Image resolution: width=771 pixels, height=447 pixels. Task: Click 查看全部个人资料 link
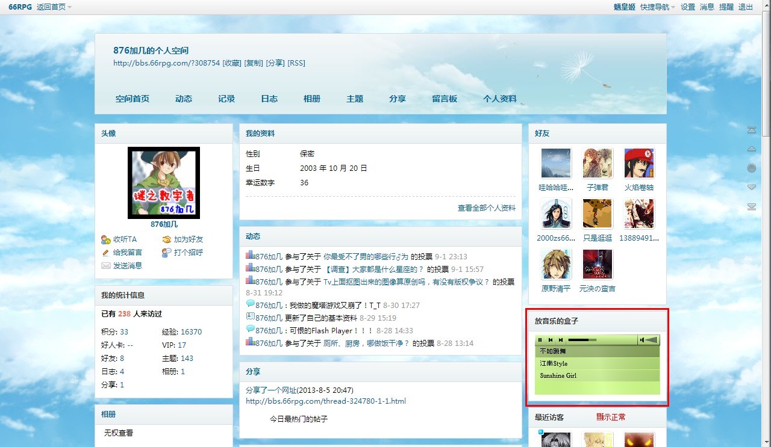click(x=487, y=208)
